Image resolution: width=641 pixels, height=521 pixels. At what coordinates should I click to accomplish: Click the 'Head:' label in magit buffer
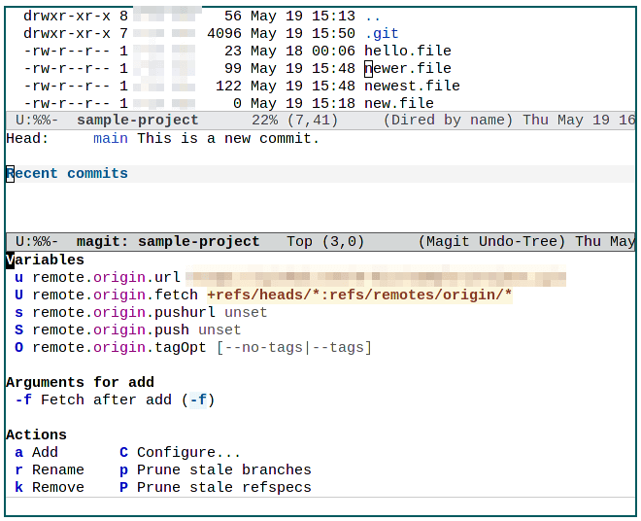27,138
